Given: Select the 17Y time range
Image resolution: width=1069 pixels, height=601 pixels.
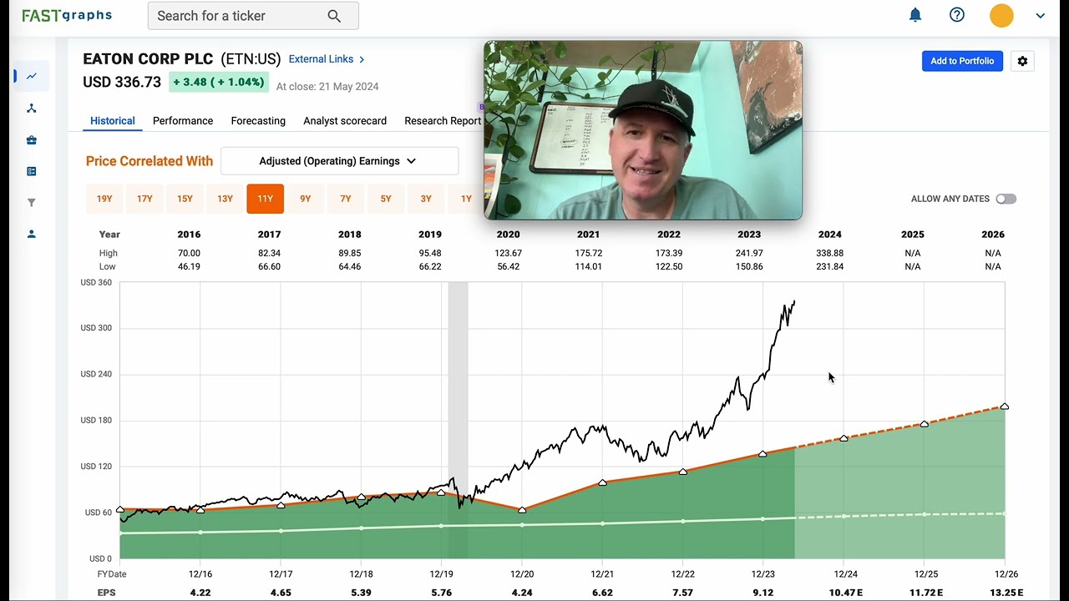Looking at the screenshot, I should [144, 199].
